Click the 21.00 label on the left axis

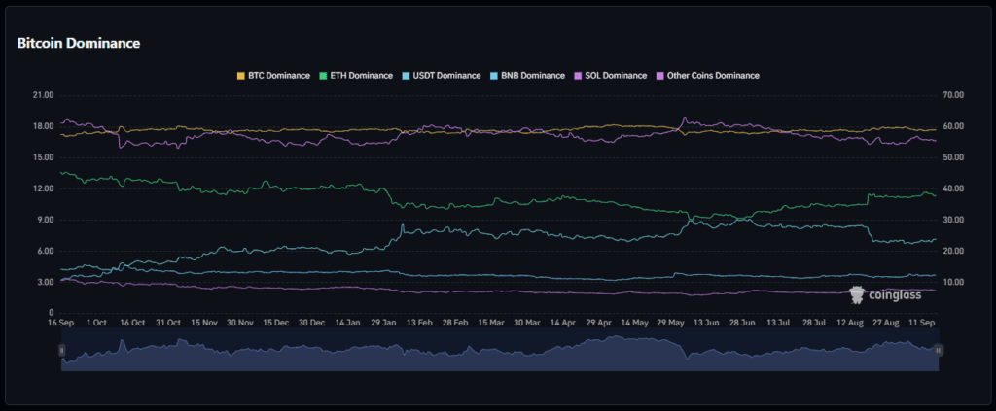tap(44, 95)
